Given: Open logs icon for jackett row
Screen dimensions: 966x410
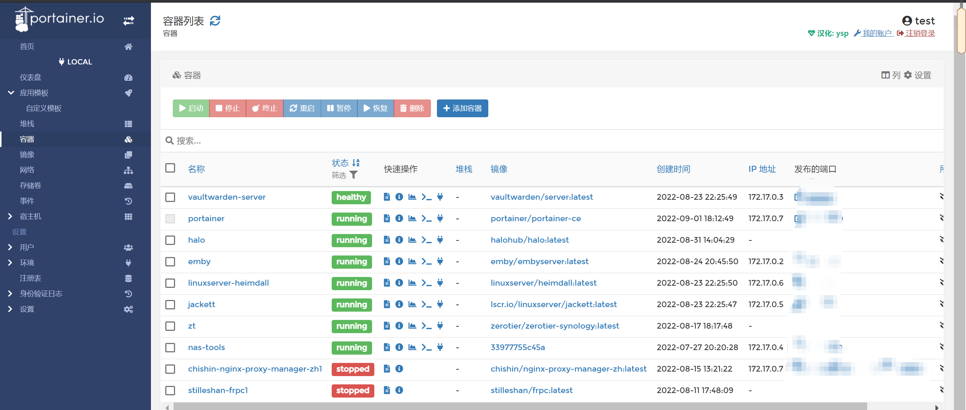Looking at the screenshot, I should (386, 304).
